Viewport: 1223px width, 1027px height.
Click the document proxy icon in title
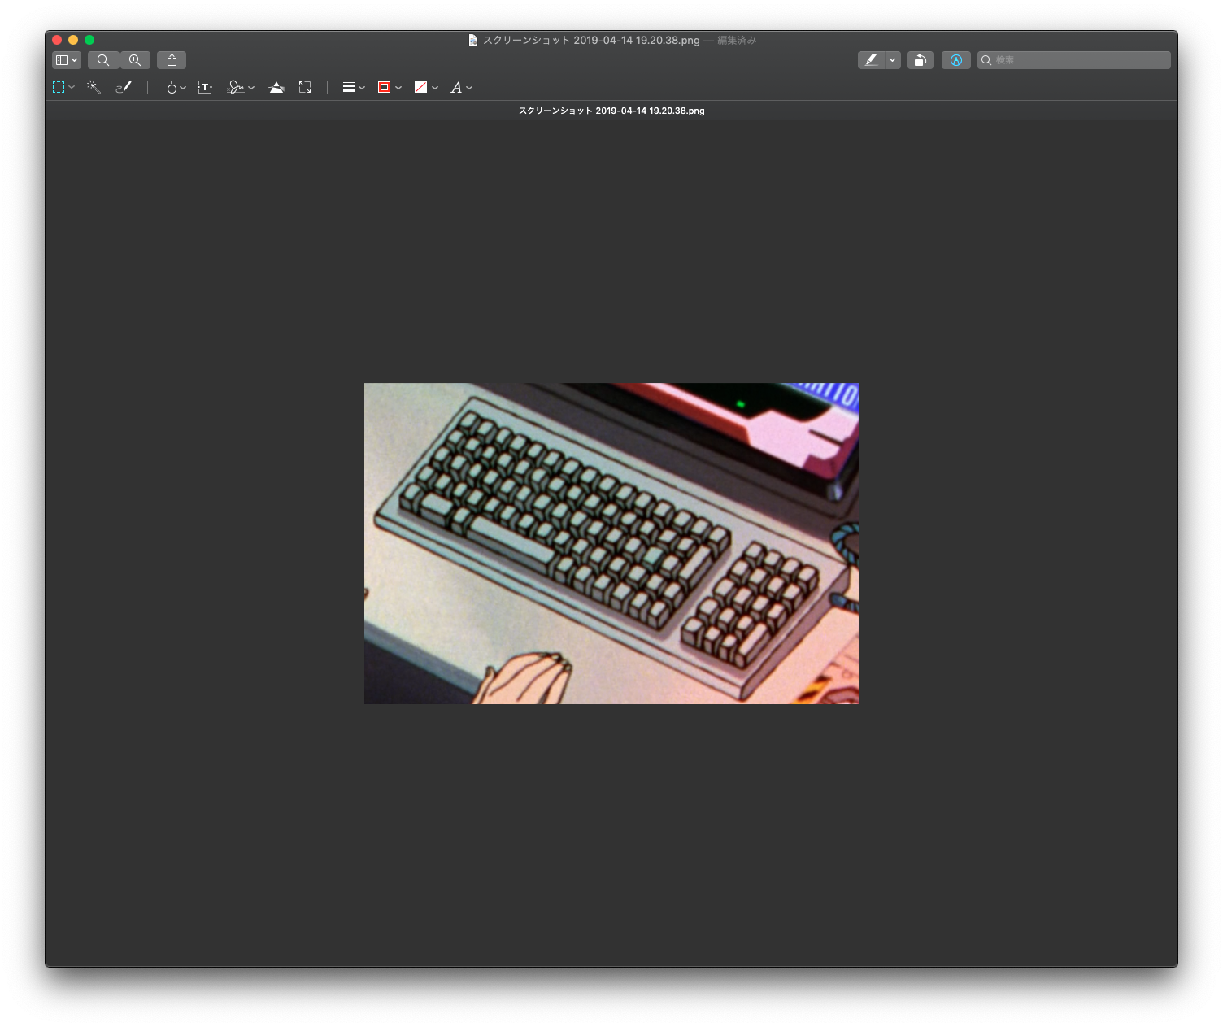(x=472, y=40)
